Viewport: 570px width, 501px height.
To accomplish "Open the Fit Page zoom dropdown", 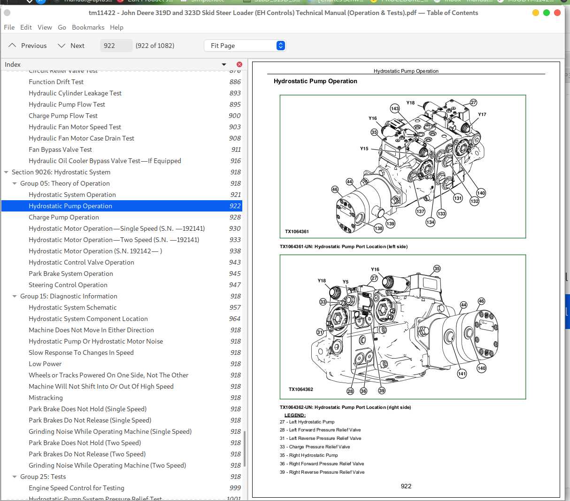I will tap(245, 46).
